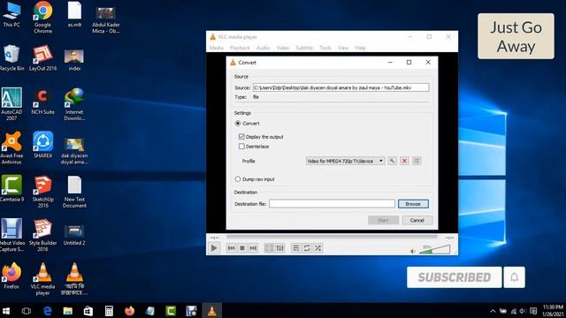The width and height of the screenshot is (566, 318).
Task: Click the Destination file field
Action: 332,204
